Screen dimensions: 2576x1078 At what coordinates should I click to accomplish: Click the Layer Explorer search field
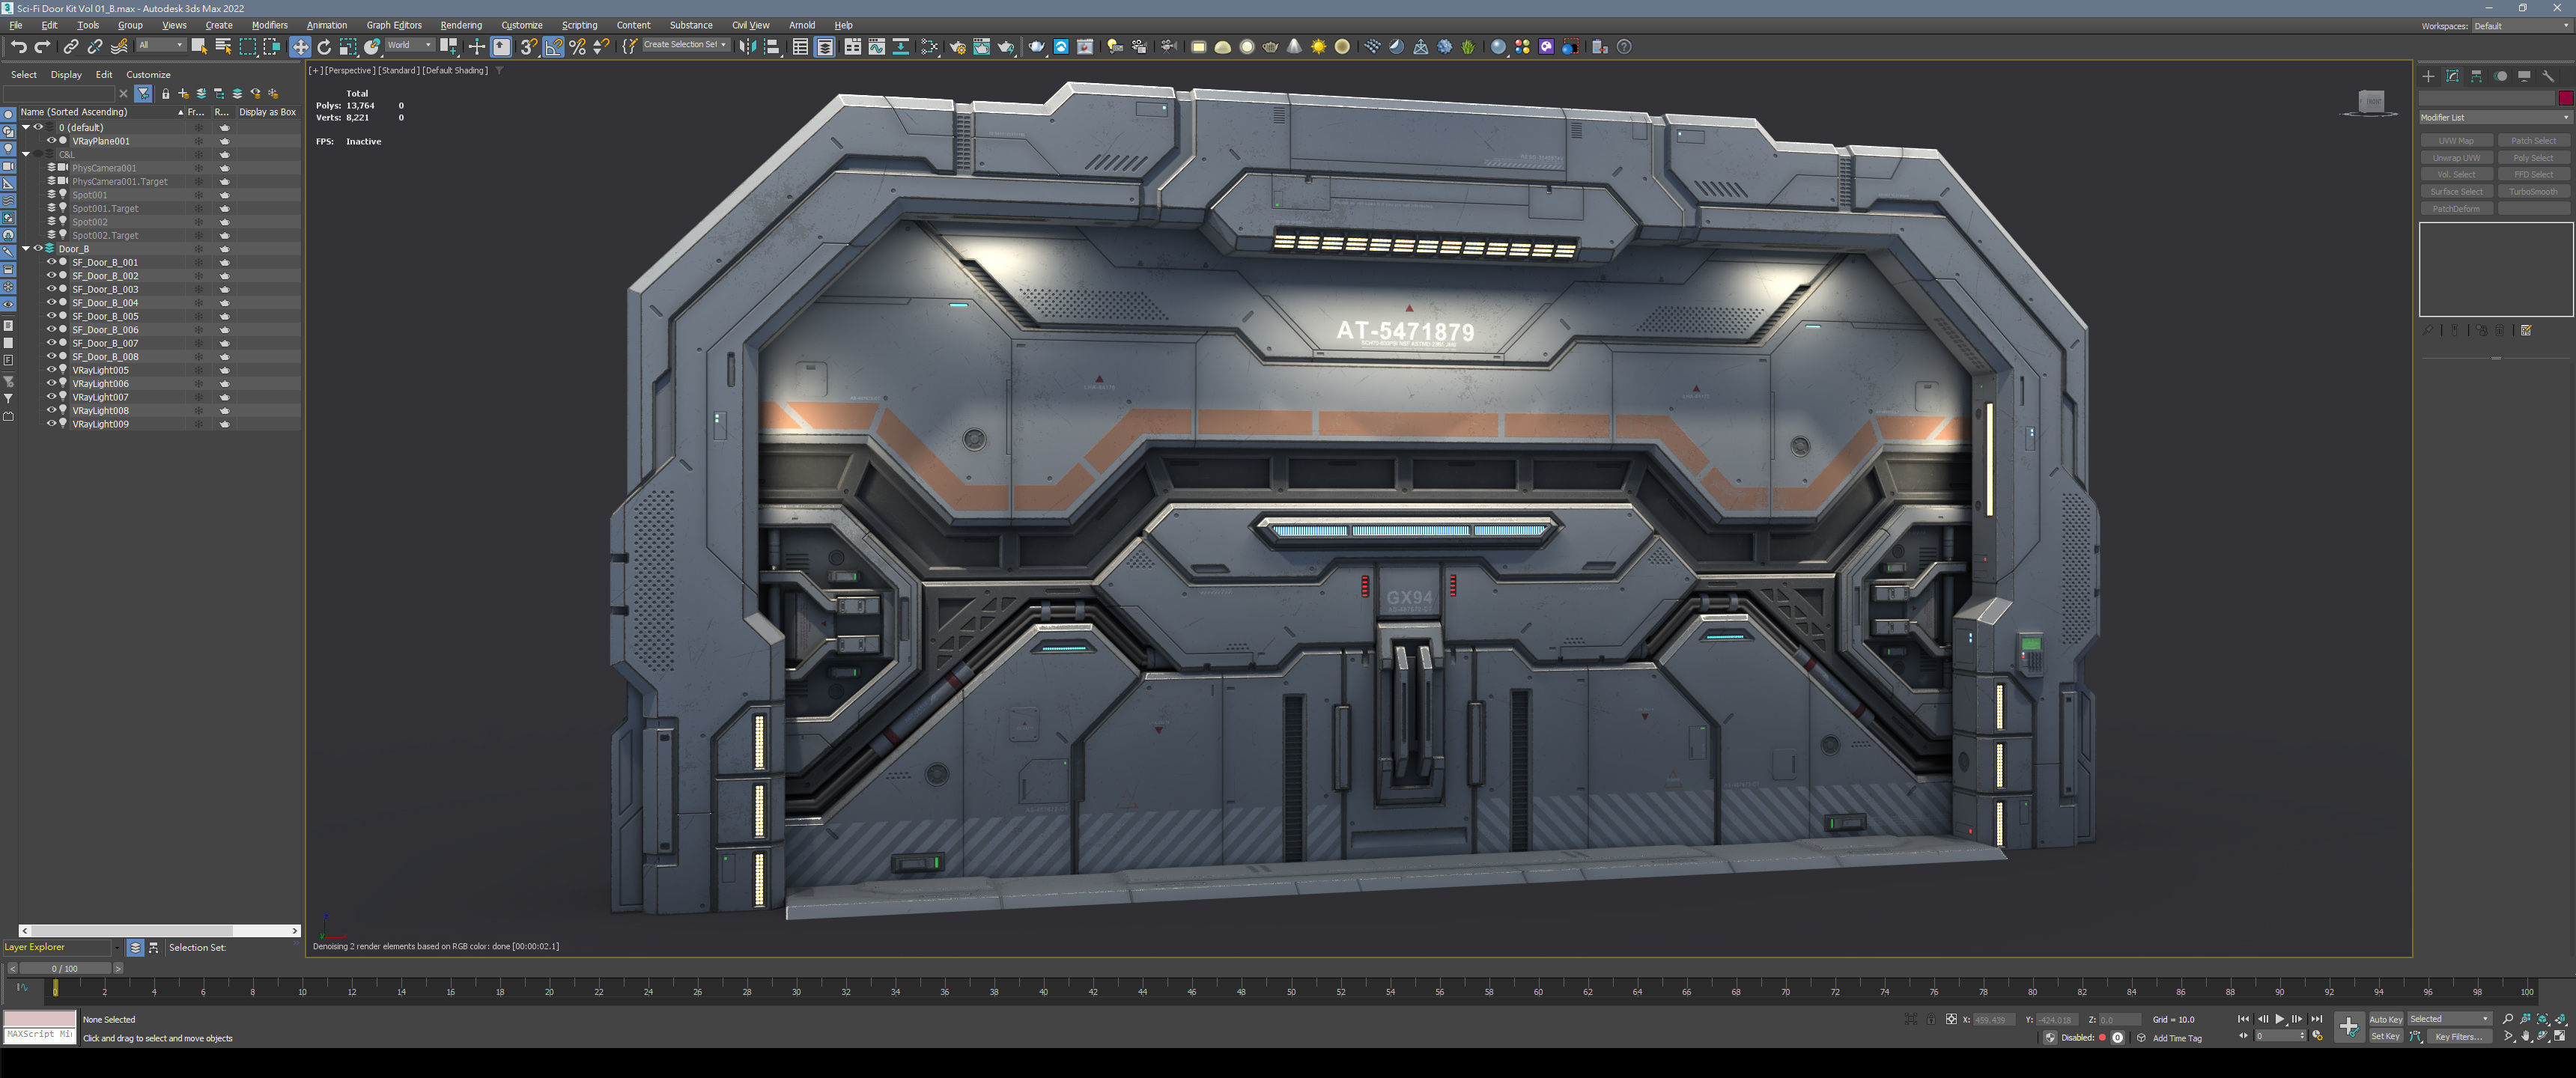click(x=60, y=93)
